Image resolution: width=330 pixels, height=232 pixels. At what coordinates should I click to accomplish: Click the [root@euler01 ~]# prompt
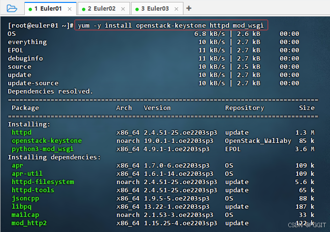(x=41, y=25)
